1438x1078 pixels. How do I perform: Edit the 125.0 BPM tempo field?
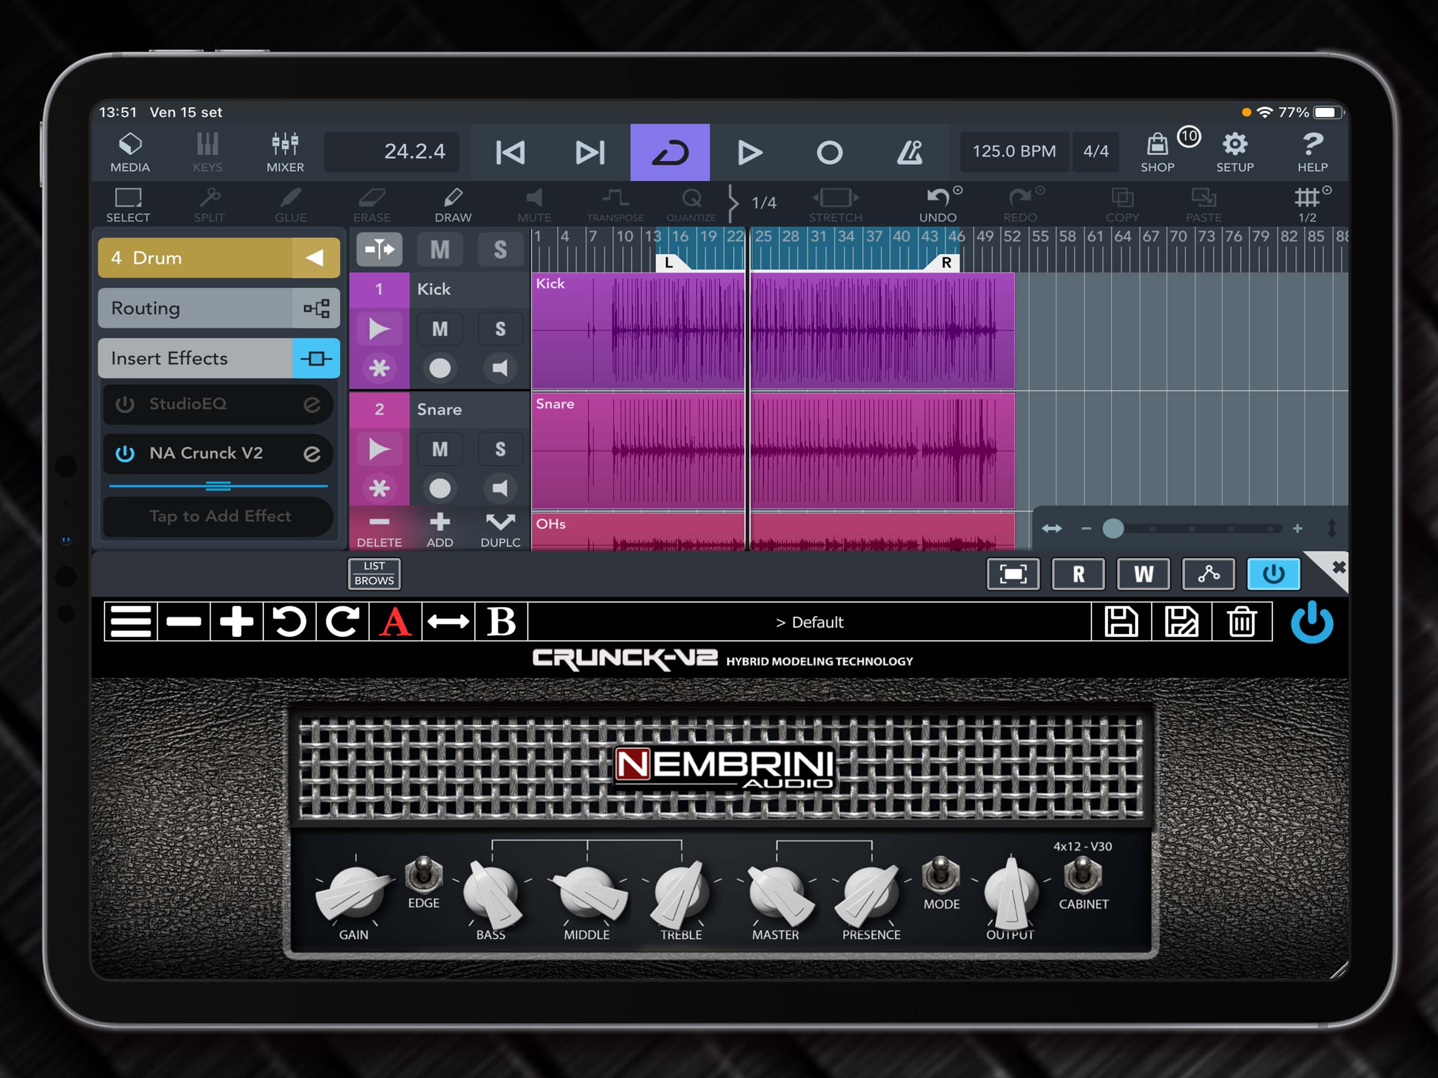(1013, 152)
